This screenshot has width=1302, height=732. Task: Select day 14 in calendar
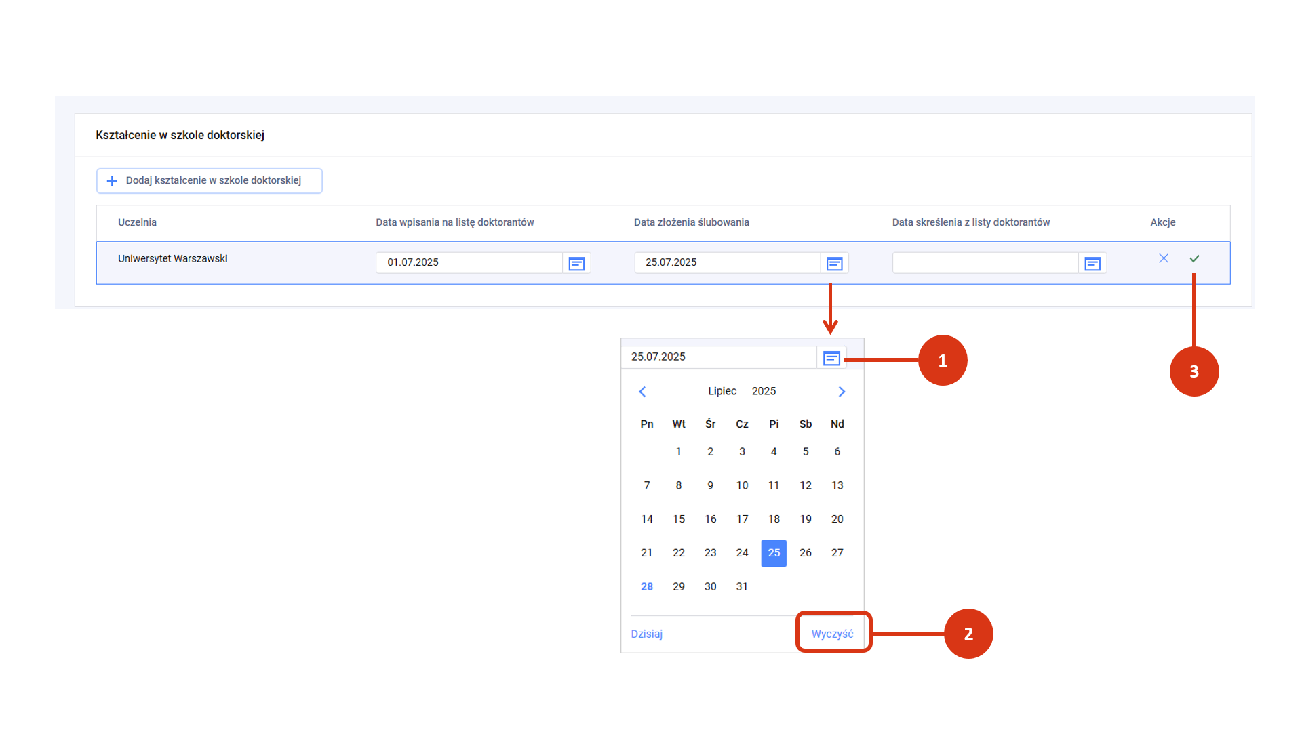[x=647, y=519]
